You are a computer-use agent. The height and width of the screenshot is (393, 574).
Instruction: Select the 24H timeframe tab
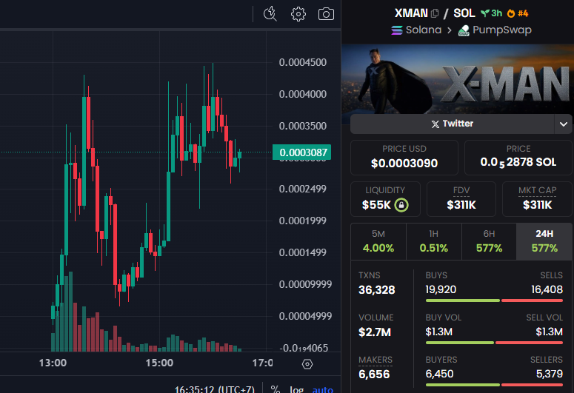coord(544,241)
